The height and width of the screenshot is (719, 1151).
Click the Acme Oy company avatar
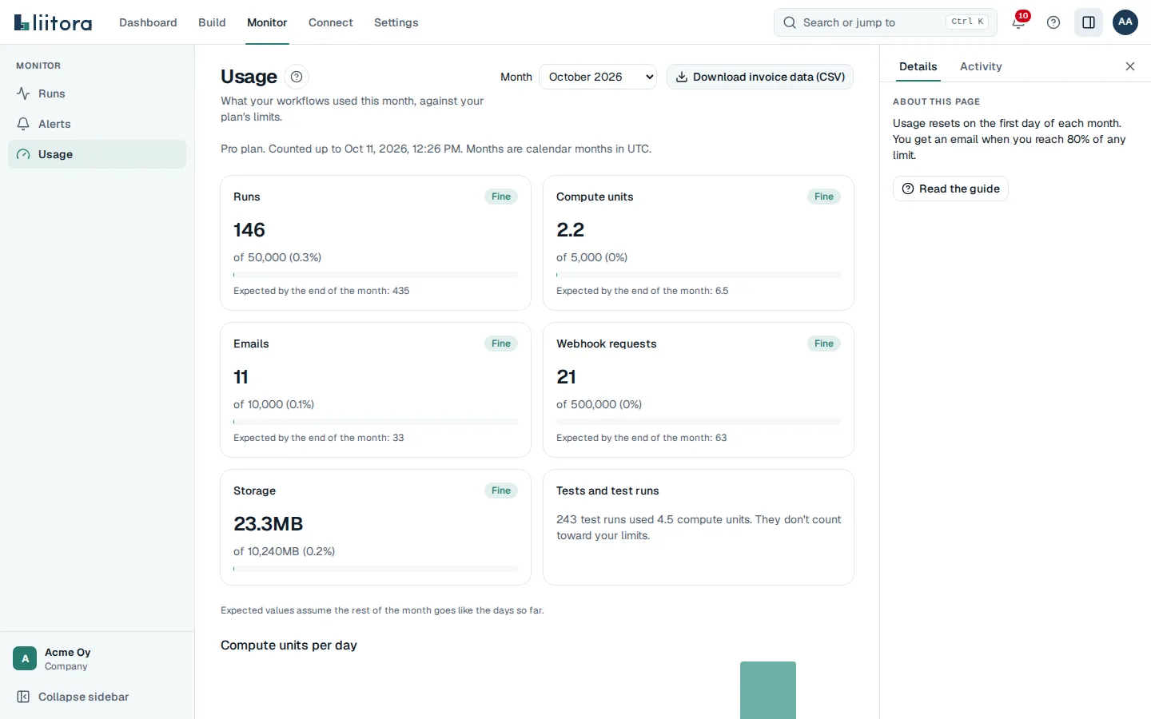25,658
